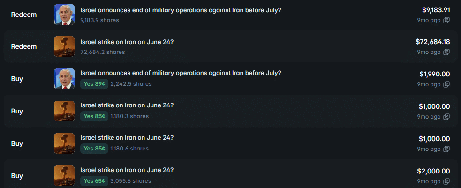Screen dimensions: 461x188
Task: Click Yes 85¢ badge beside 1,180.3 shares
Action: click(94, 116)
